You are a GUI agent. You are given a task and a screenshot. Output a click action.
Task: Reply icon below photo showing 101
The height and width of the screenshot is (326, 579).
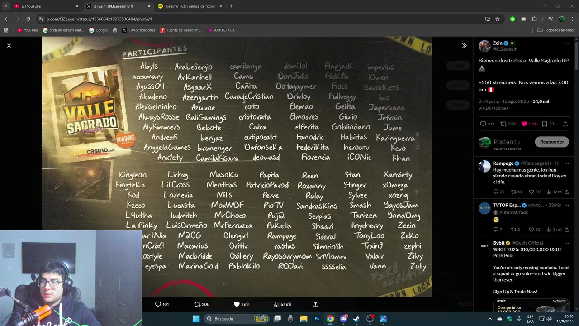pos(158,304)
